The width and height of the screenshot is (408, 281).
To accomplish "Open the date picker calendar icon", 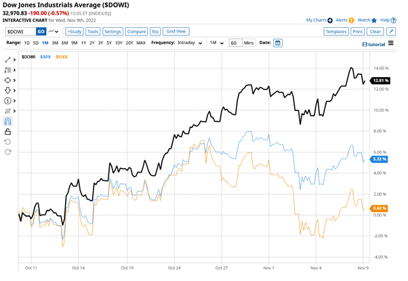I will point(278,43).
